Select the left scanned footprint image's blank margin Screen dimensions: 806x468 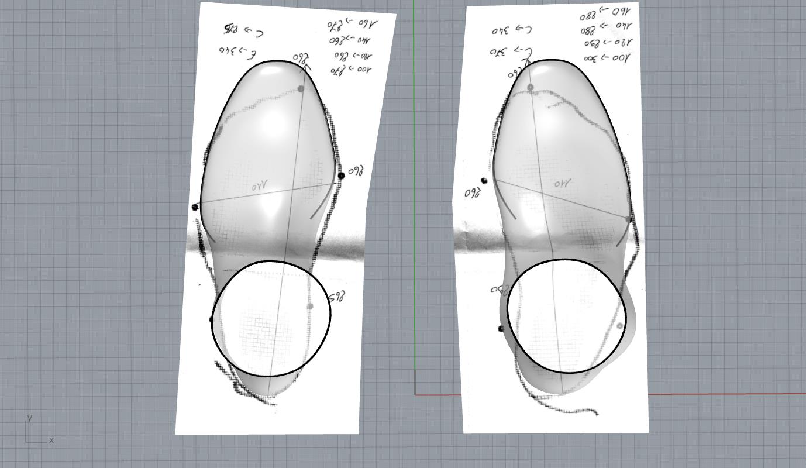[193, 398]
